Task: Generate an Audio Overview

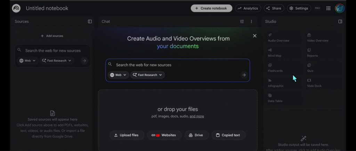Action: coord(278,38)
